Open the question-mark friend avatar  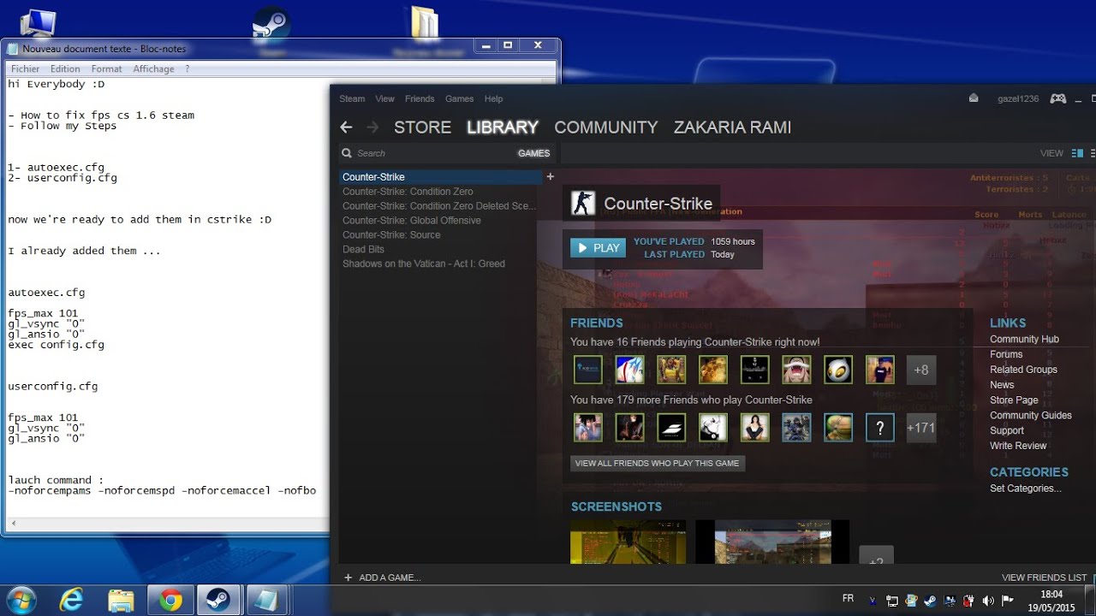879,428
